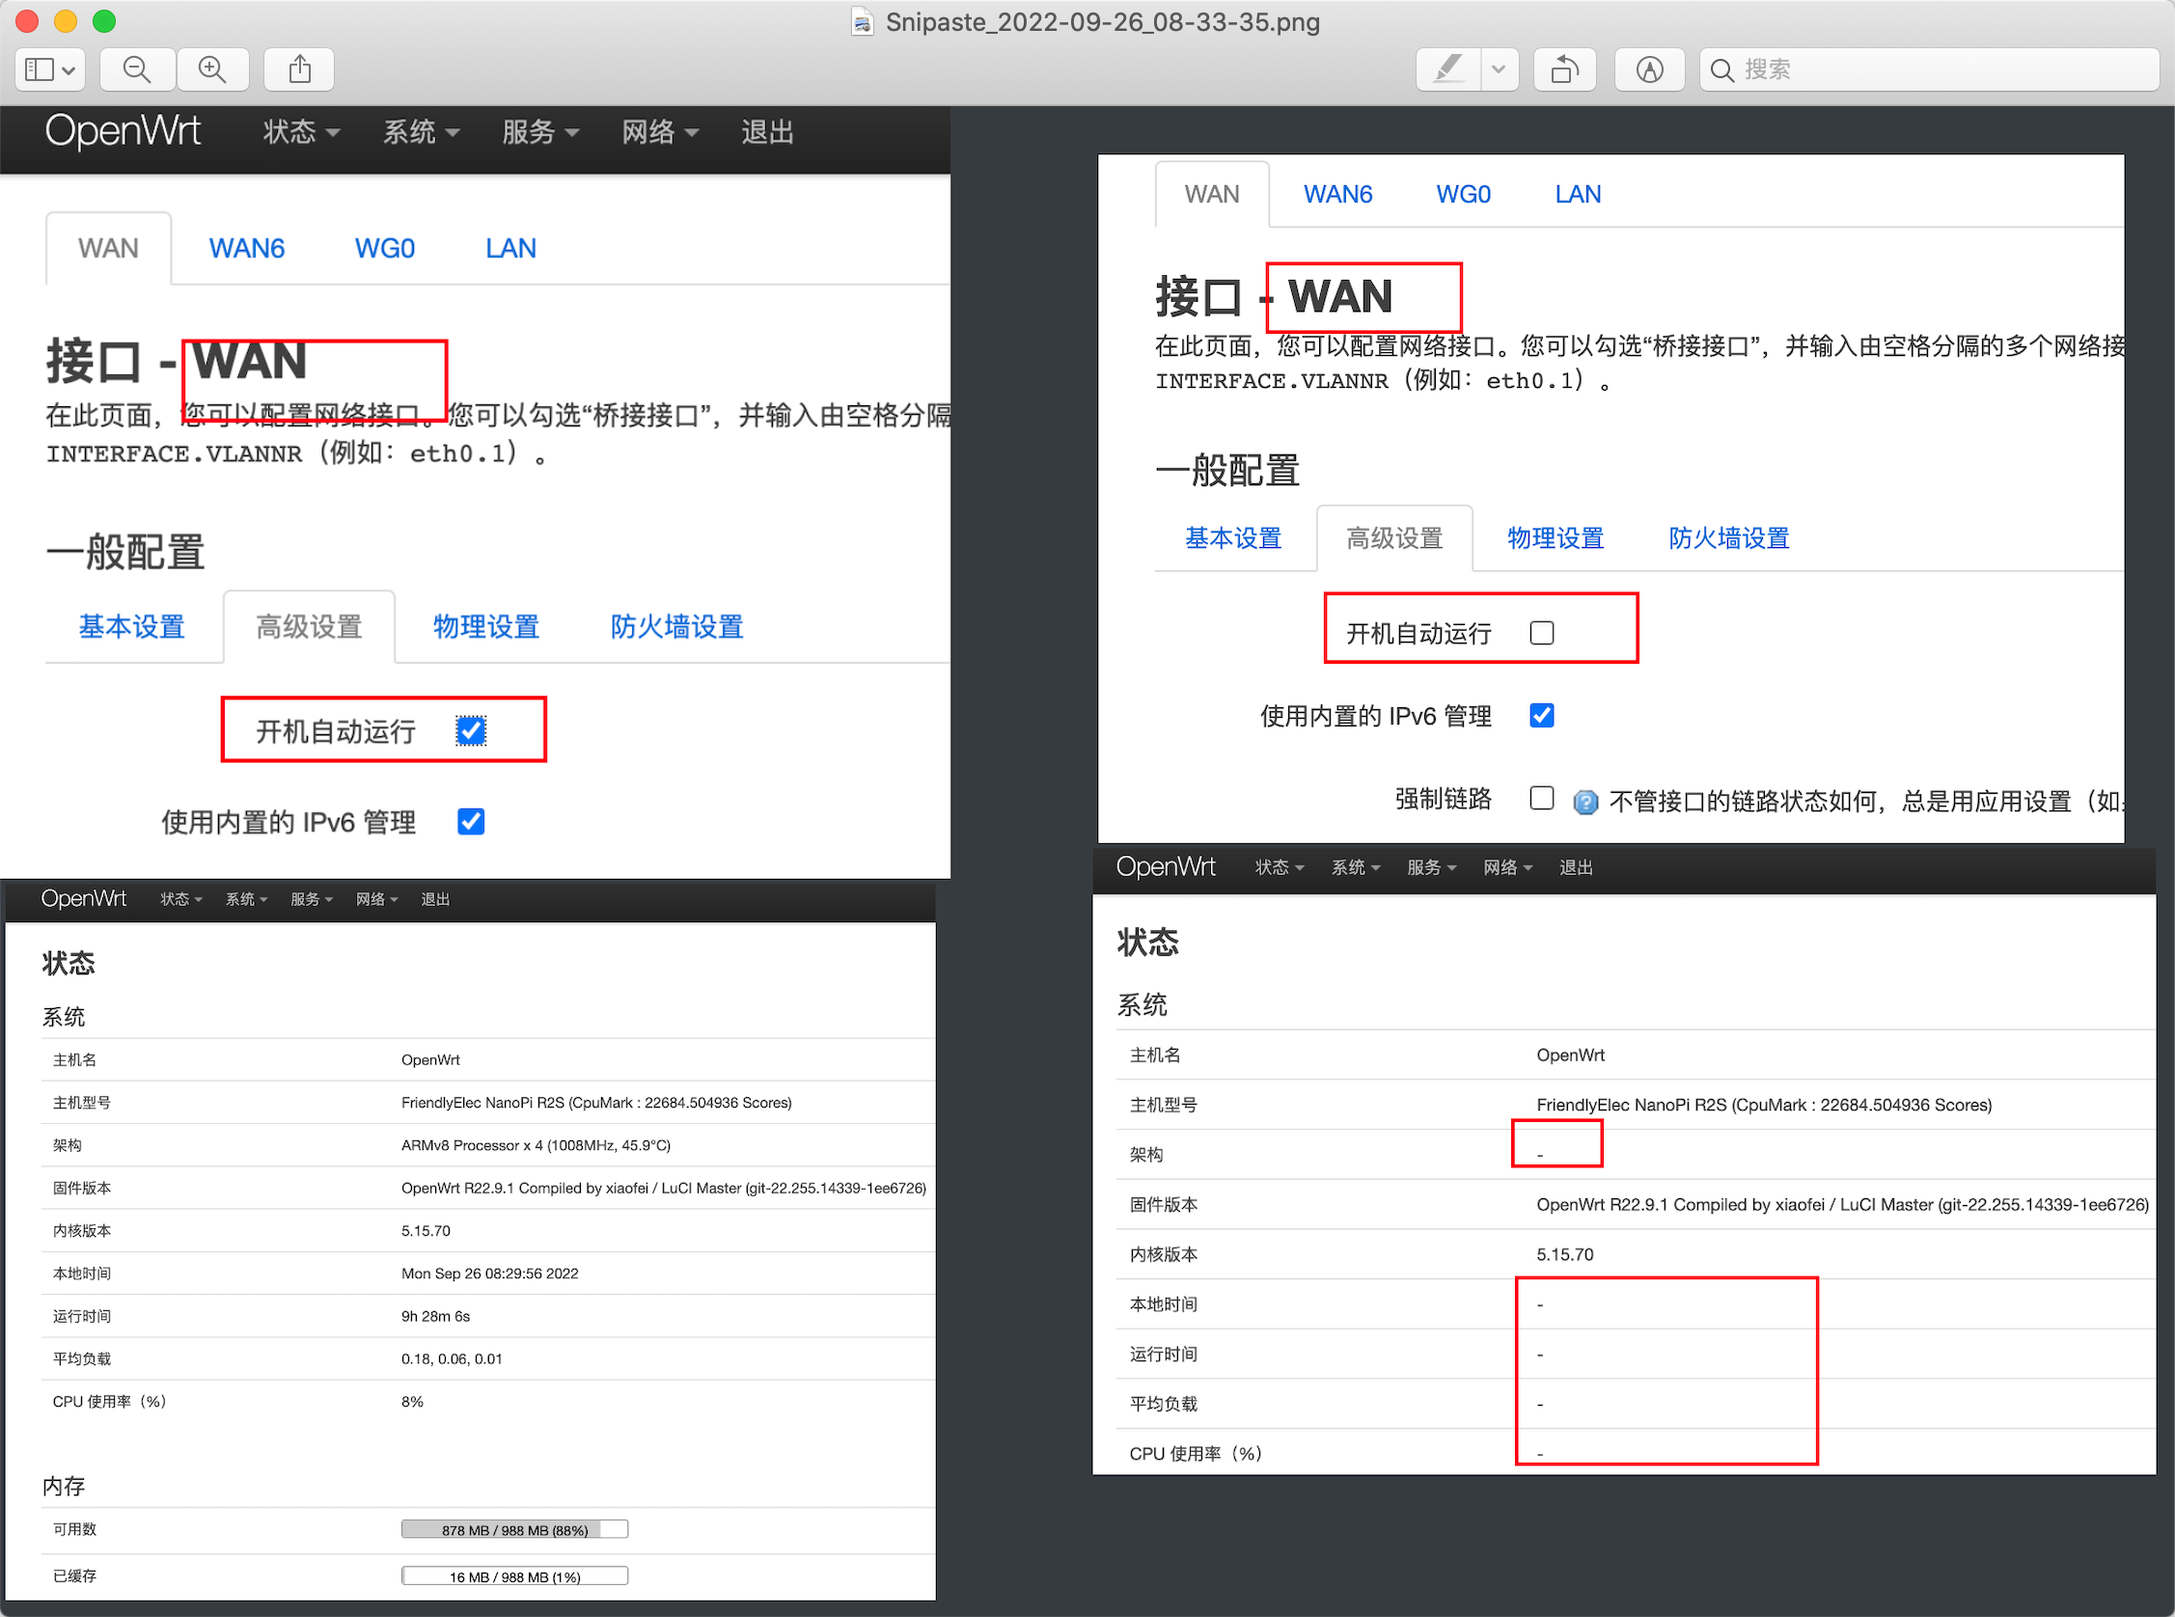Toggle 使用内置的 IPv6 管理 in top-right panel
2175x1617 pixels.
click(x=1542, y=716)
